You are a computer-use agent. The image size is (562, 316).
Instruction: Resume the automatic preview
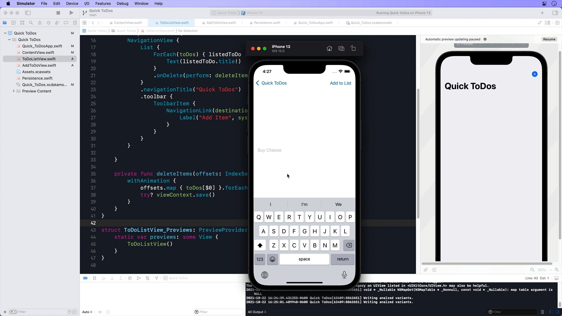click(549, 39)
